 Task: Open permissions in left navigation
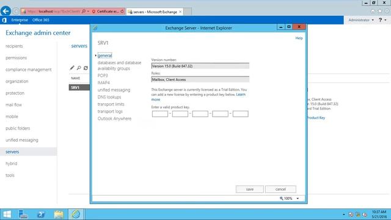click(x=16, y=58)
